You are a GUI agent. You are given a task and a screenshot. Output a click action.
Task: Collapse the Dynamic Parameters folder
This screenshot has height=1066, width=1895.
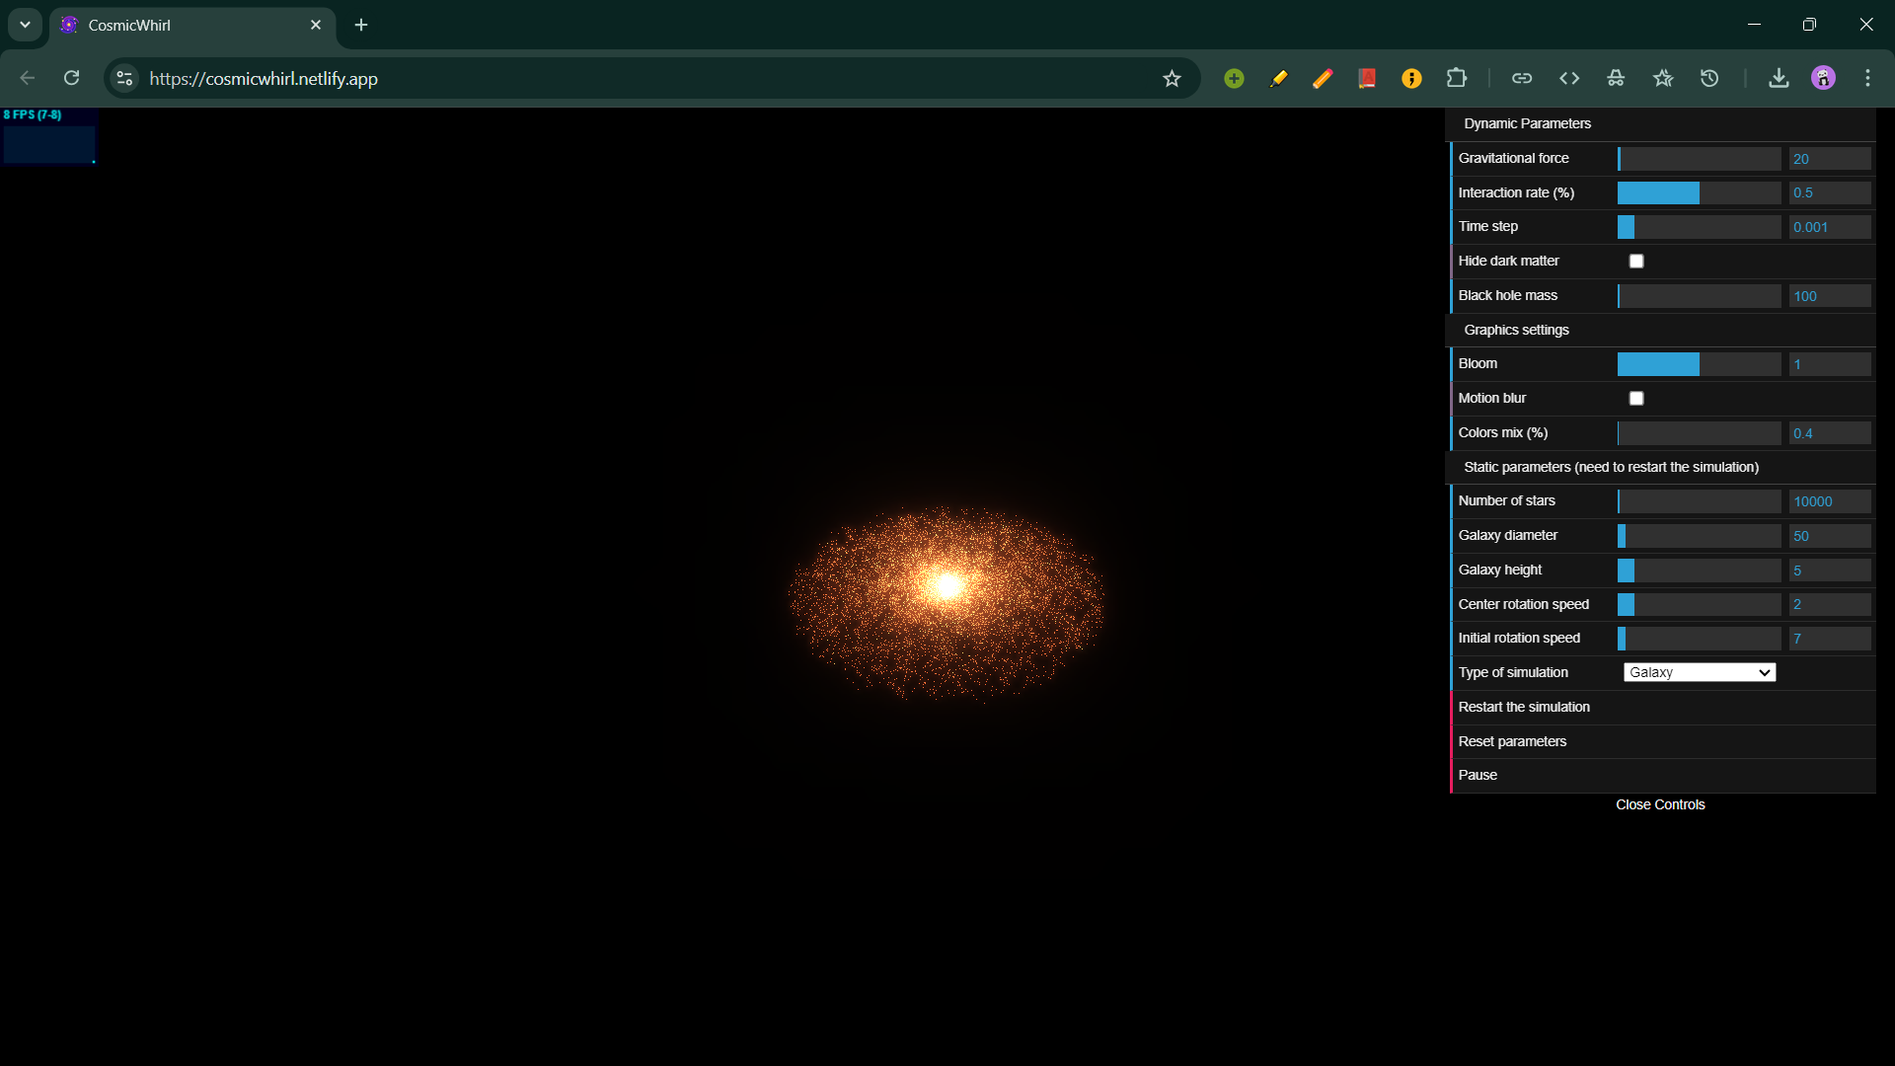1660,123
